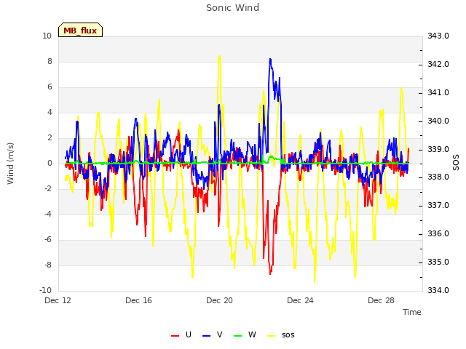The height and width of the screenshot is (349, 466).
Task: Click the green W legend swatch
Action: tap(238, 336)
